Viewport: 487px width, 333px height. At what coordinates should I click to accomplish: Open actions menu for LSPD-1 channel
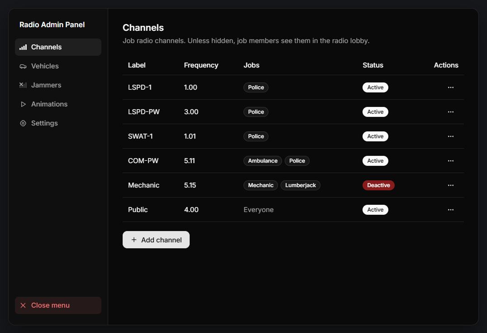[x=451, y=87]
